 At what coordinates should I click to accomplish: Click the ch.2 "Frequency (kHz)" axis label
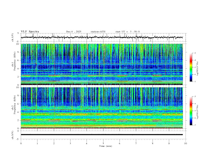pyautogui.click(x=15, y=105)
